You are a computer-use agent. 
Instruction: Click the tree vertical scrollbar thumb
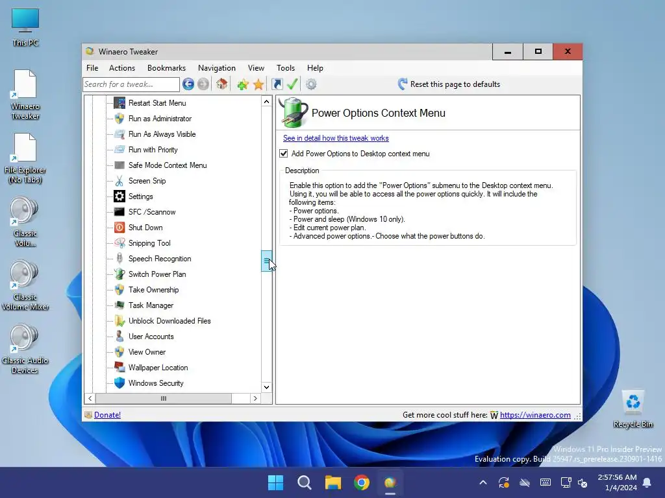coord(266,261)
